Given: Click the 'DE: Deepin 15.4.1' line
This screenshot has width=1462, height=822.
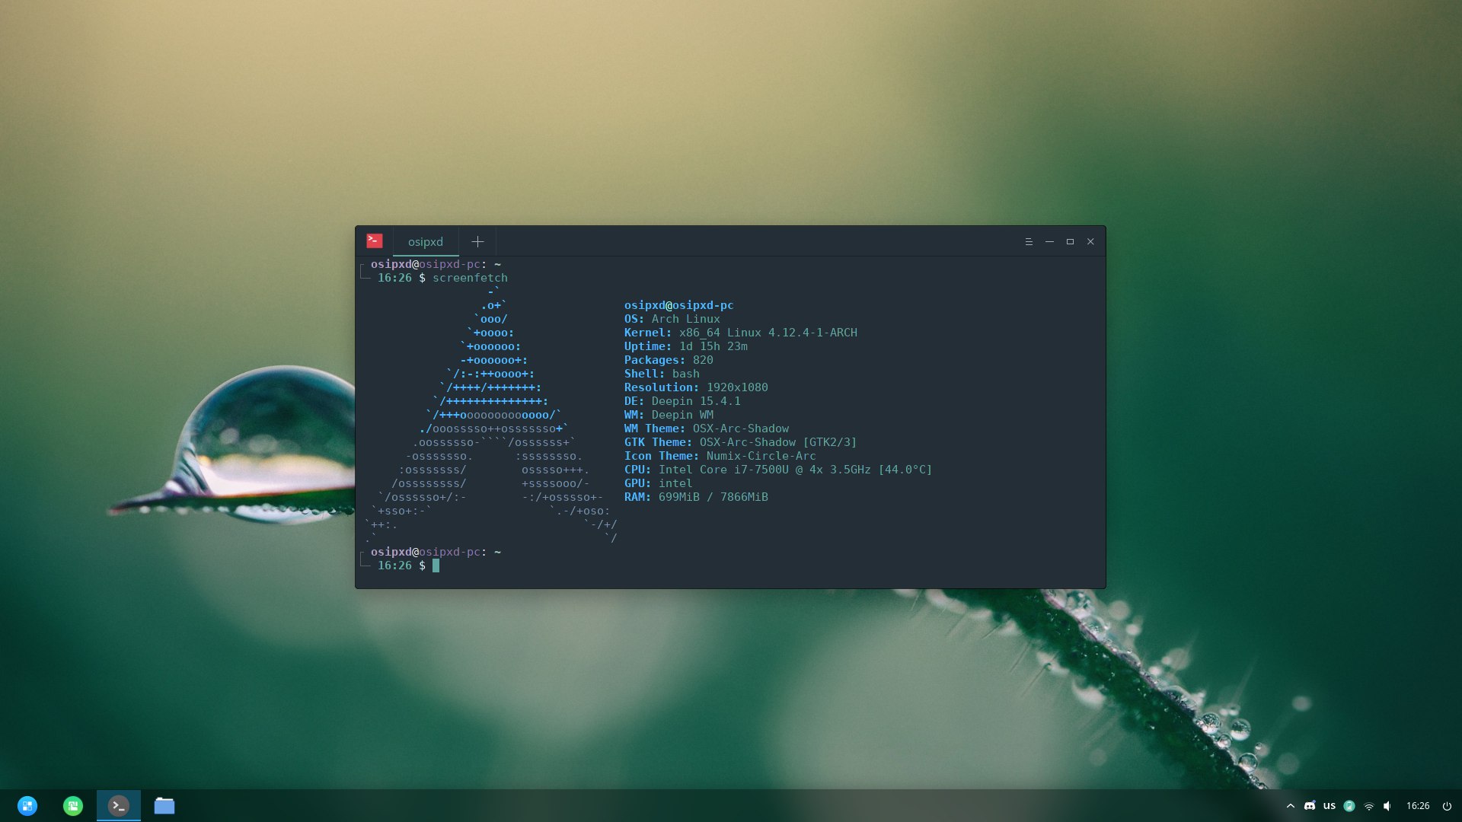Looking at the screenshot, I should coord(682,401).
